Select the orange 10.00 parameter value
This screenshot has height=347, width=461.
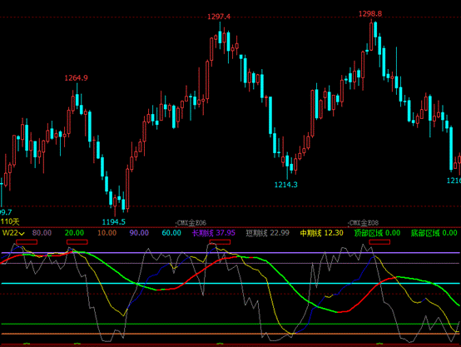(107, 233)
